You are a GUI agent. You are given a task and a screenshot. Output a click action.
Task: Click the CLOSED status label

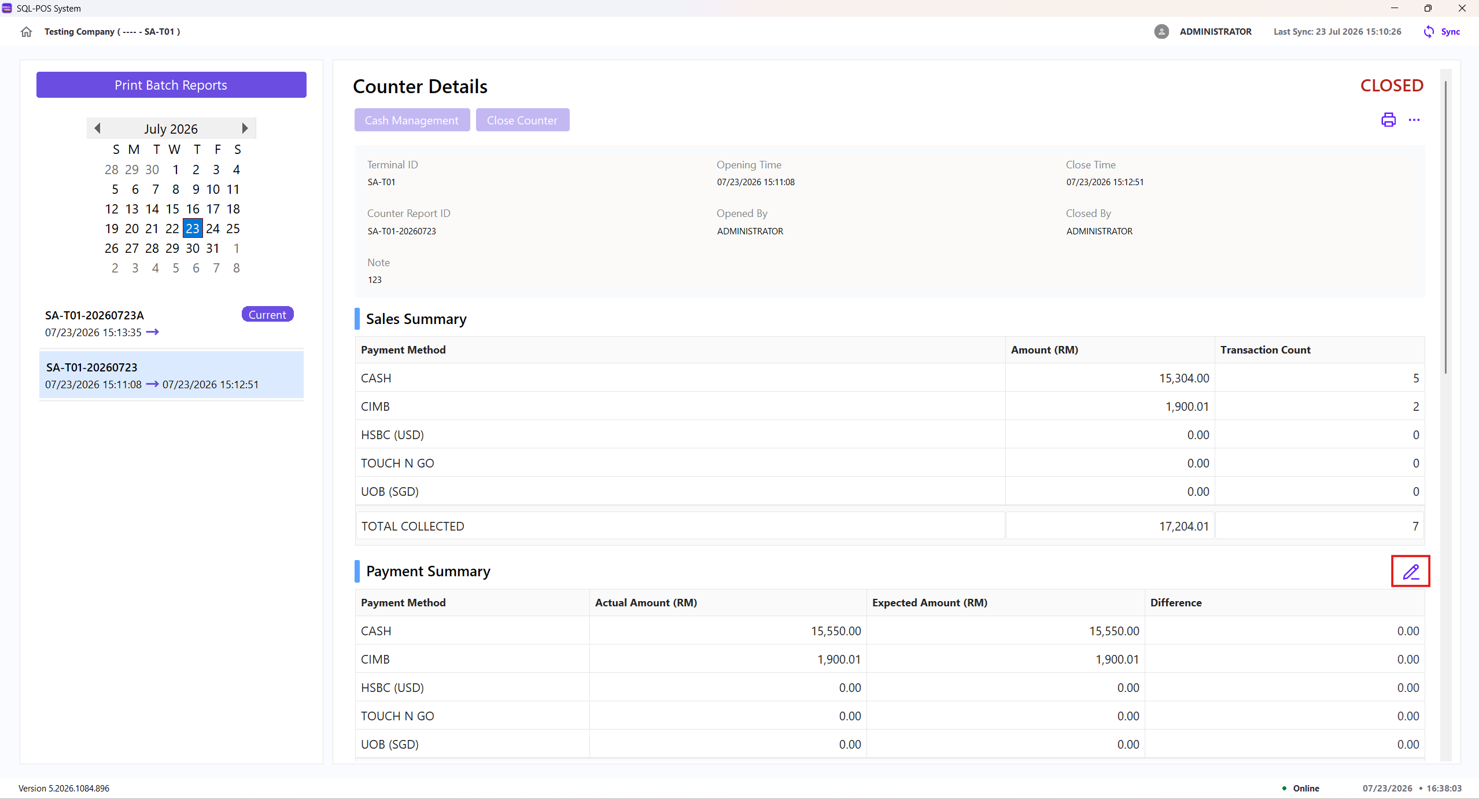point(1392,86)
